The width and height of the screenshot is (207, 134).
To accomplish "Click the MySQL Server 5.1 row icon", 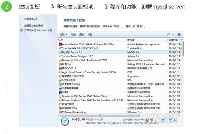I will click(x=60, y=52).
